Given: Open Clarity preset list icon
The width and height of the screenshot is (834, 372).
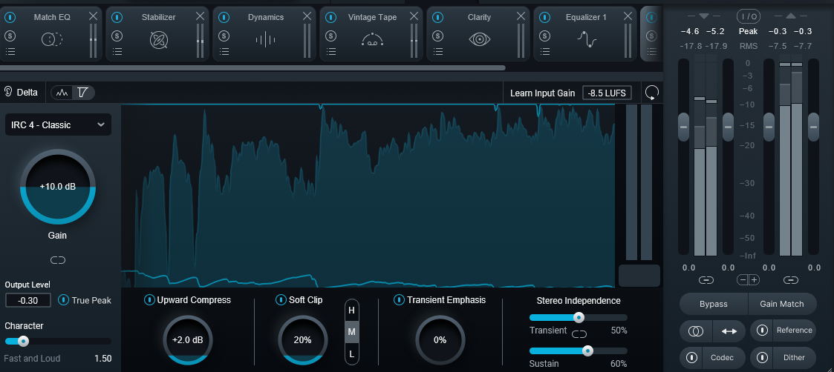Looking at the screenshot, I should 437,51.
